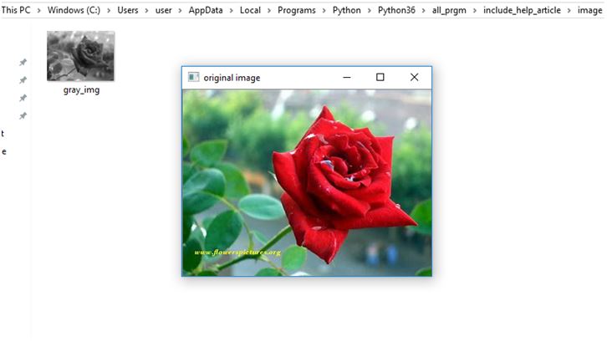Navigate to Programs in breadcrumb path
The height and width of the screenshot is (357, 607).
point(297,11)
